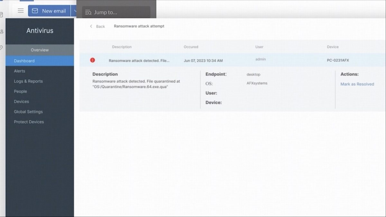This screenshot has height=217, width=386.
Task: Click the OS value AFXsystems
Action: [257, 83]
